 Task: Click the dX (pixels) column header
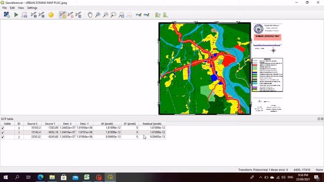pos(107,123)
